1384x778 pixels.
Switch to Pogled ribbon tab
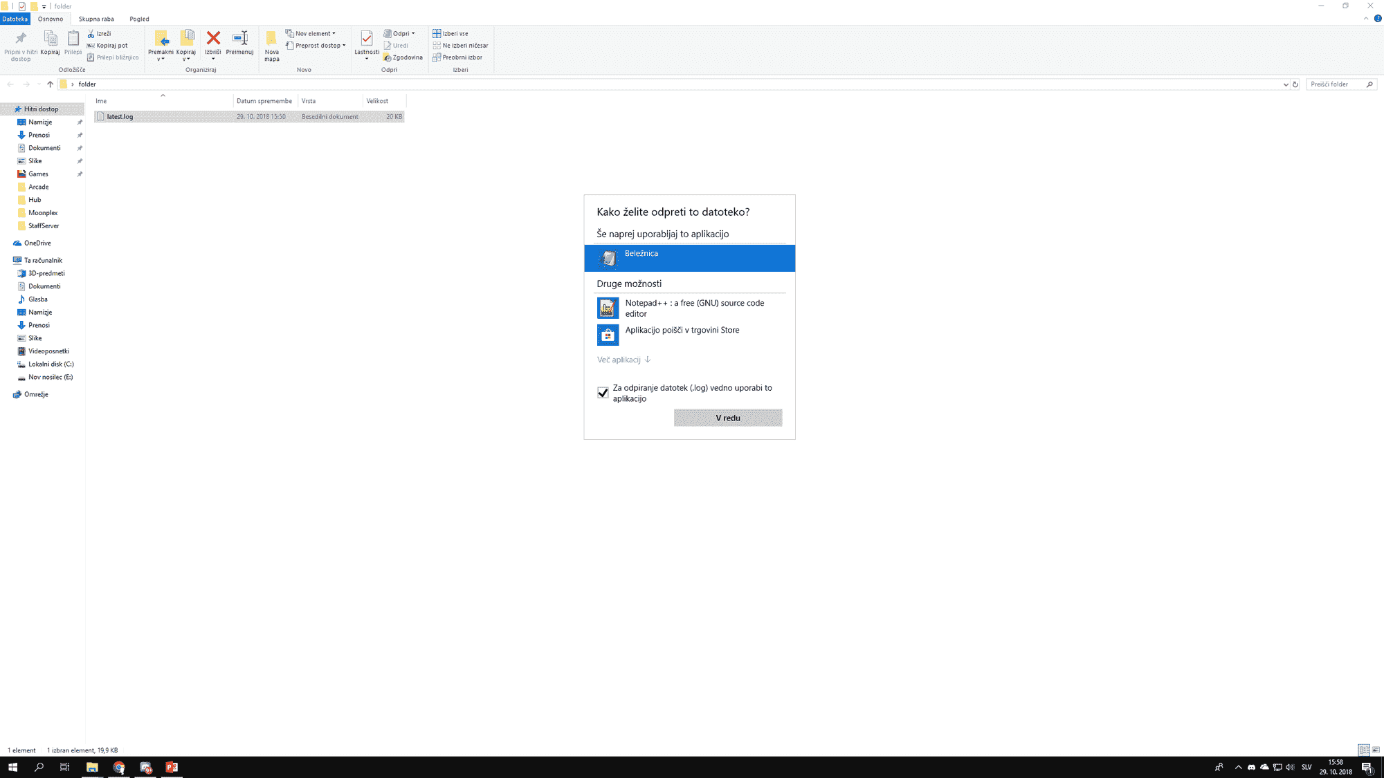[x=139, y=19]
